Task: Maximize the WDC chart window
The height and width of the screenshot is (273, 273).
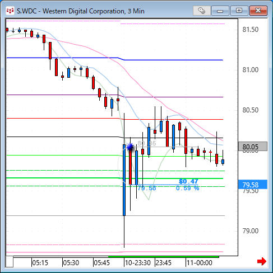Action: point(239,11)
